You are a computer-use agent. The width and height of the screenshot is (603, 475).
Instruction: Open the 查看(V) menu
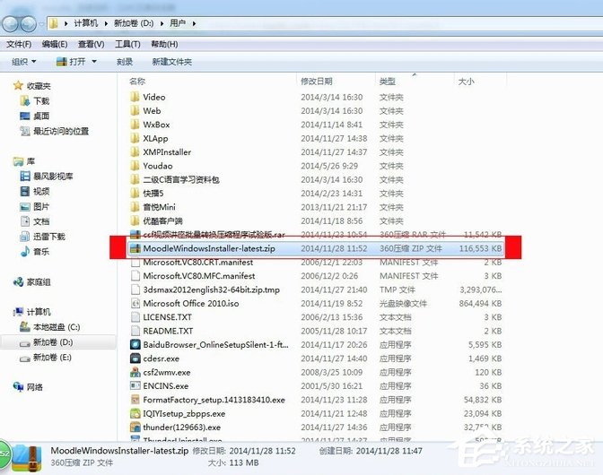coord(92,45)
